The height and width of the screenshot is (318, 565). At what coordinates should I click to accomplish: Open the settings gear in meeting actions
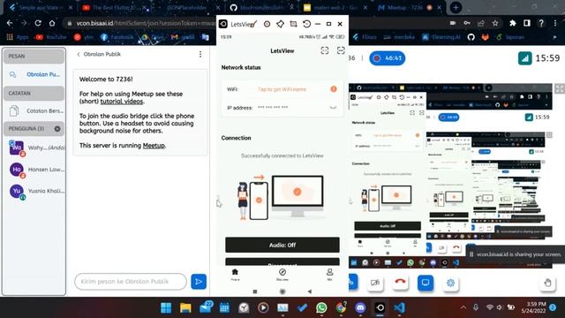[450, 283]
